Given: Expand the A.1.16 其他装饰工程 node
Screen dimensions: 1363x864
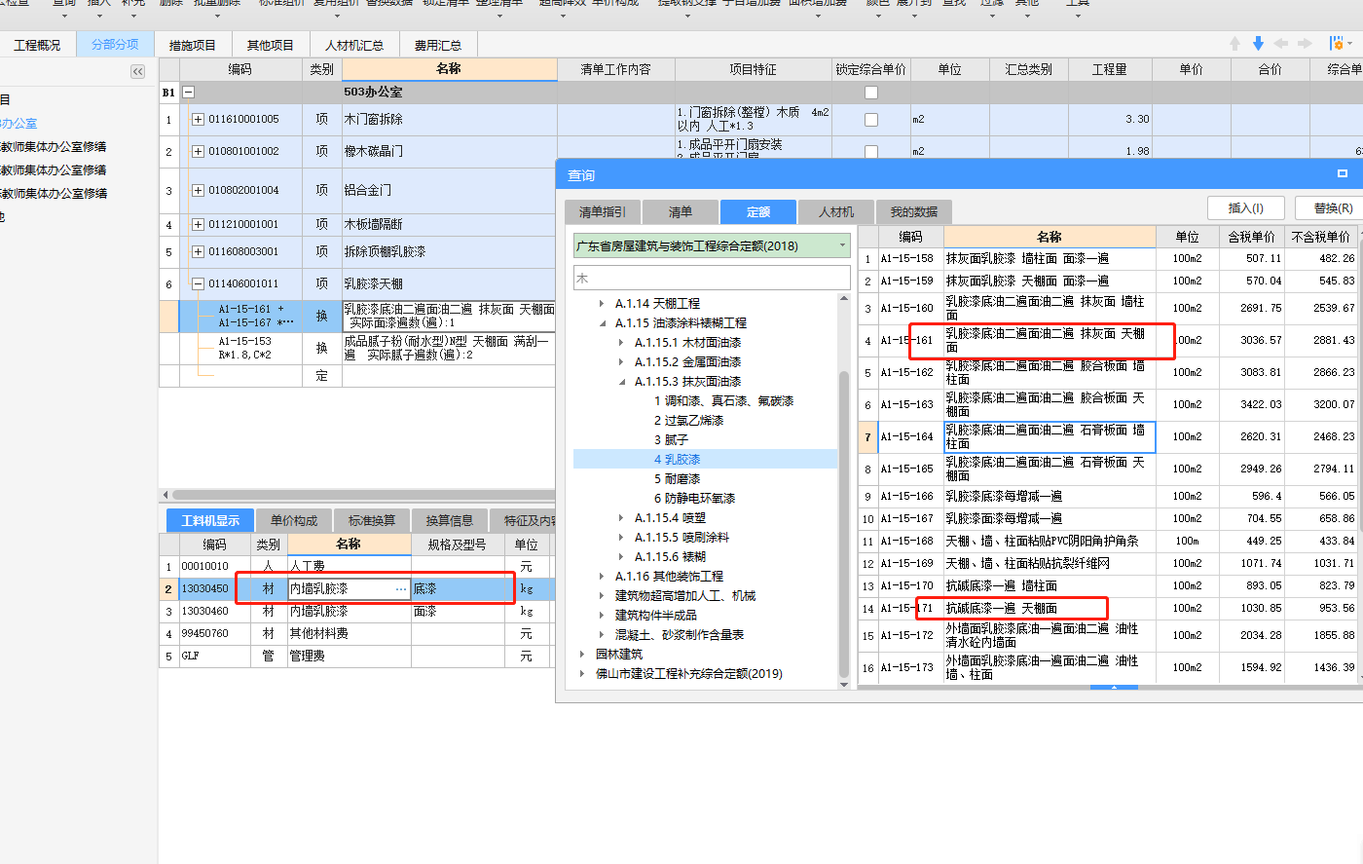Looking at the screenshot, I should (x=602, y=577).
